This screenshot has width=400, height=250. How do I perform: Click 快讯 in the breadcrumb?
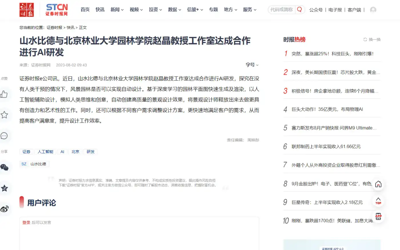(x=71, y=27)
